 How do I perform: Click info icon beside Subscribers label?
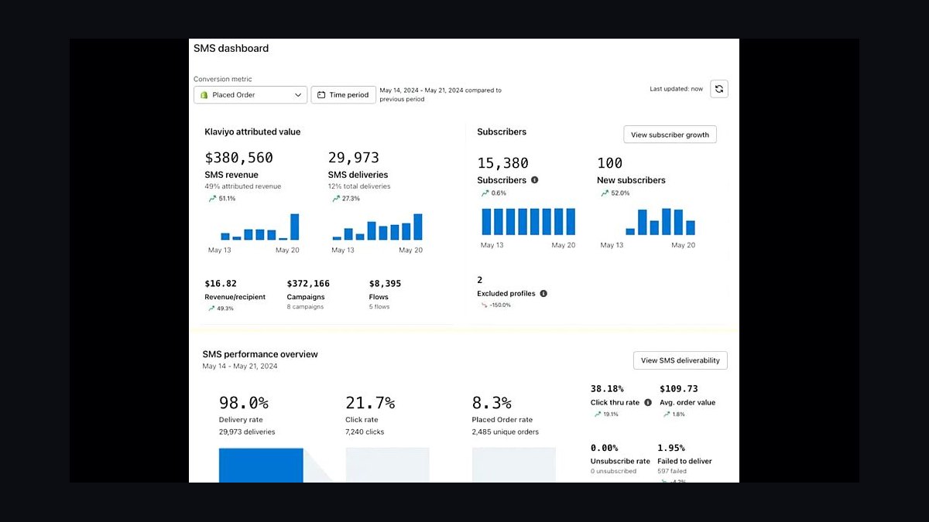534,180
